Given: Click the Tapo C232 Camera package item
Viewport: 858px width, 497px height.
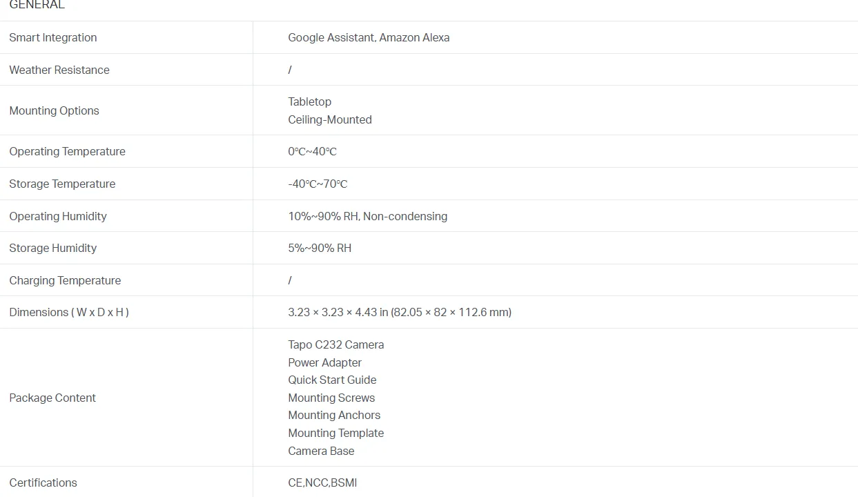Looking at the screenshot, I should tap(336, 344).
